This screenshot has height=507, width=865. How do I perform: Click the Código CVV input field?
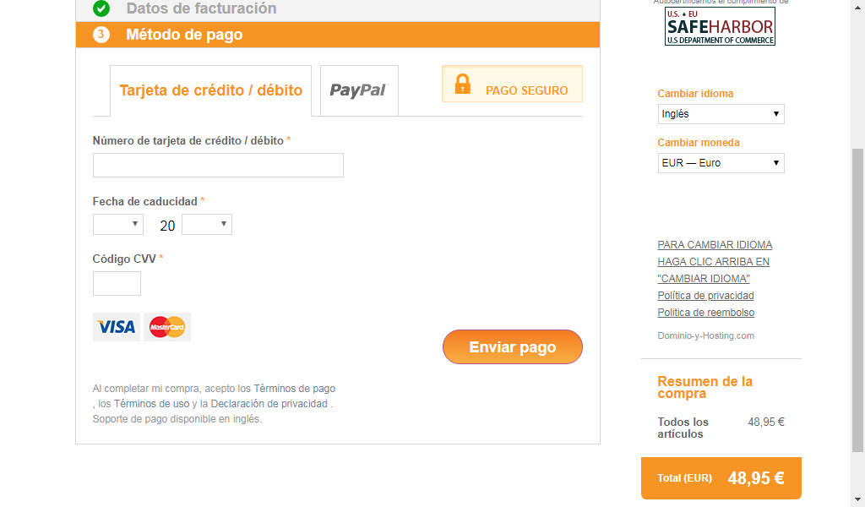pyautogui.click(x=117, y=284)
